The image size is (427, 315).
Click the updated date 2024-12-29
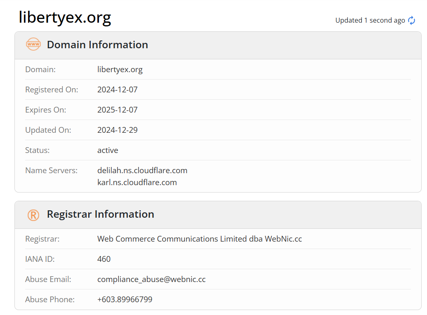pyautogui.click(x=117, y=130)
